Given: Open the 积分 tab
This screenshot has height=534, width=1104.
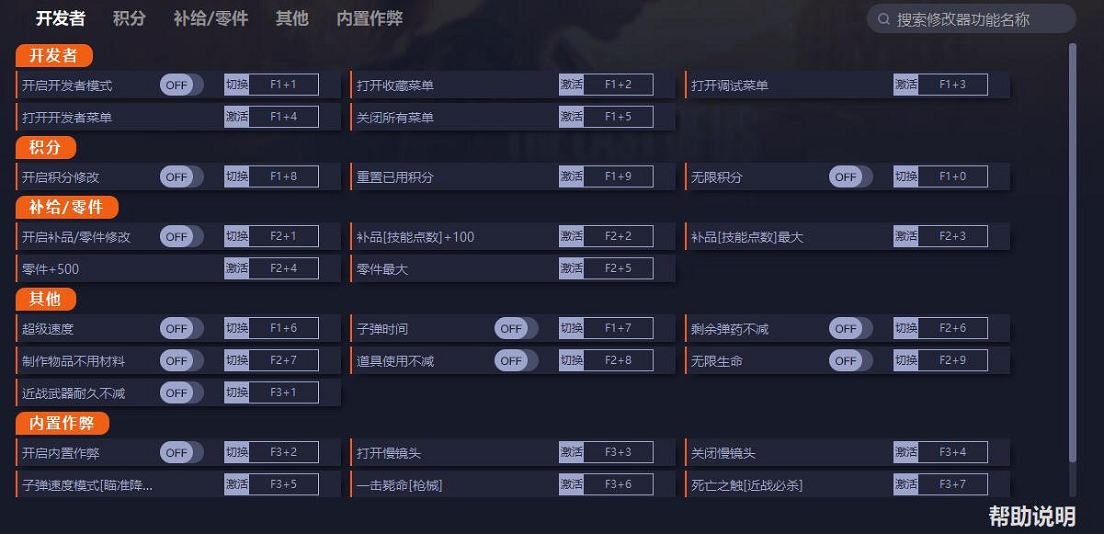Looking at the screenshot, I should point(130,18).
